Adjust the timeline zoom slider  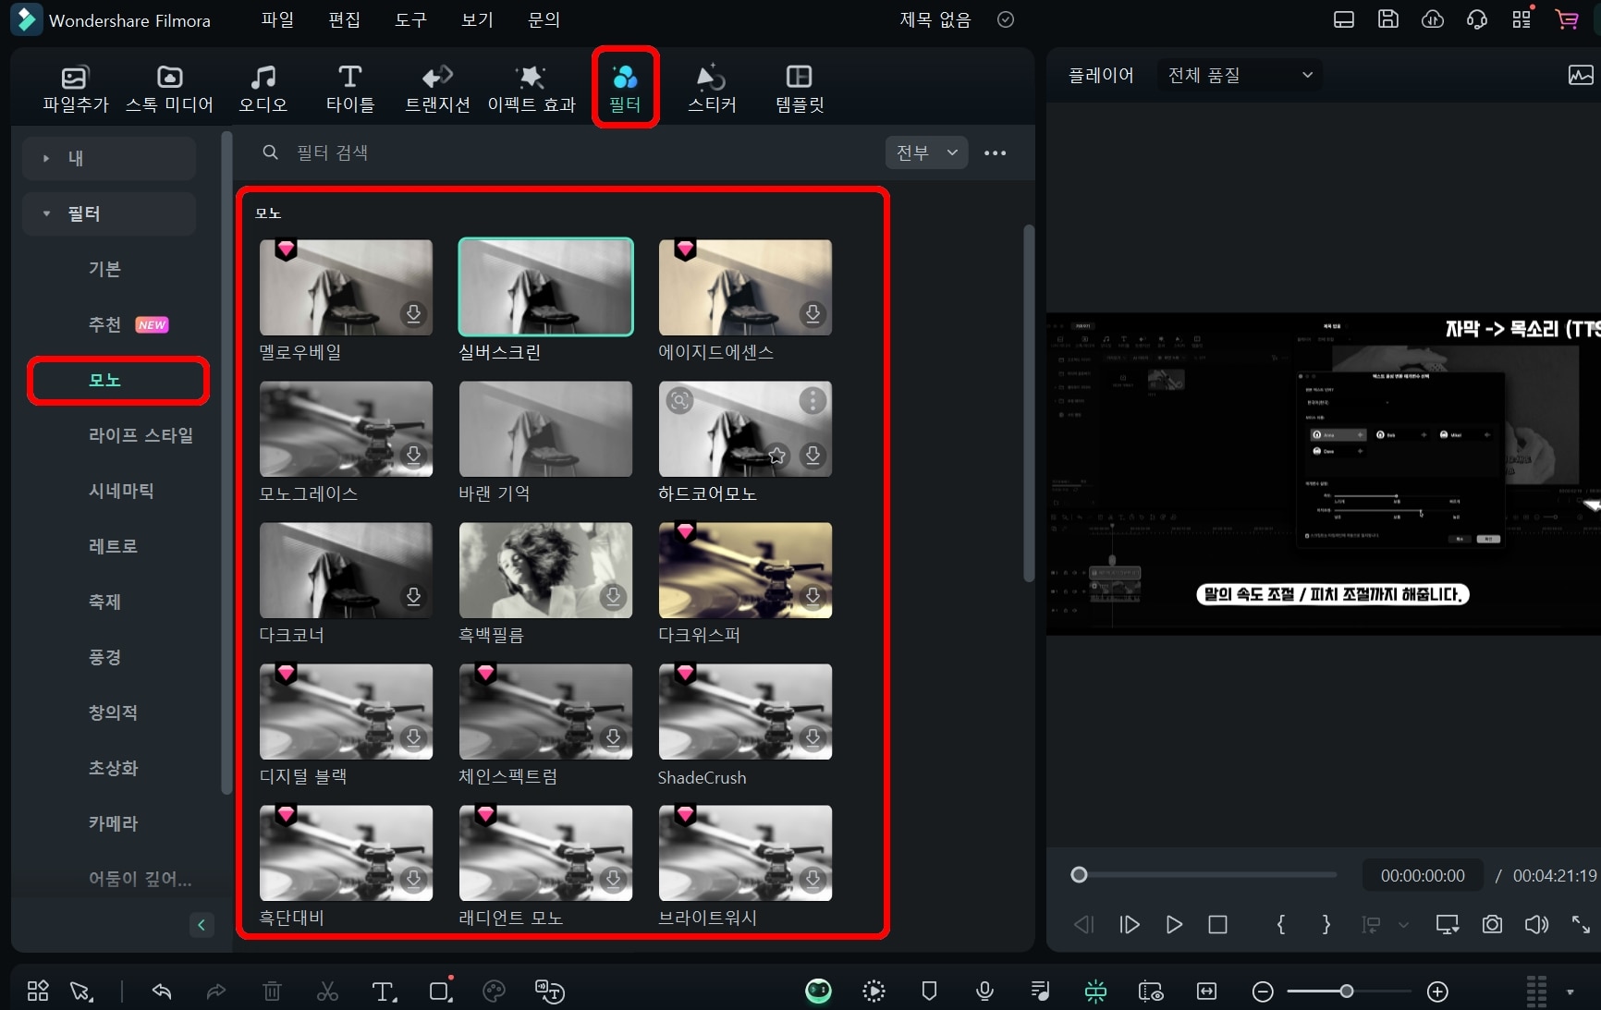tap(1348, 992)
